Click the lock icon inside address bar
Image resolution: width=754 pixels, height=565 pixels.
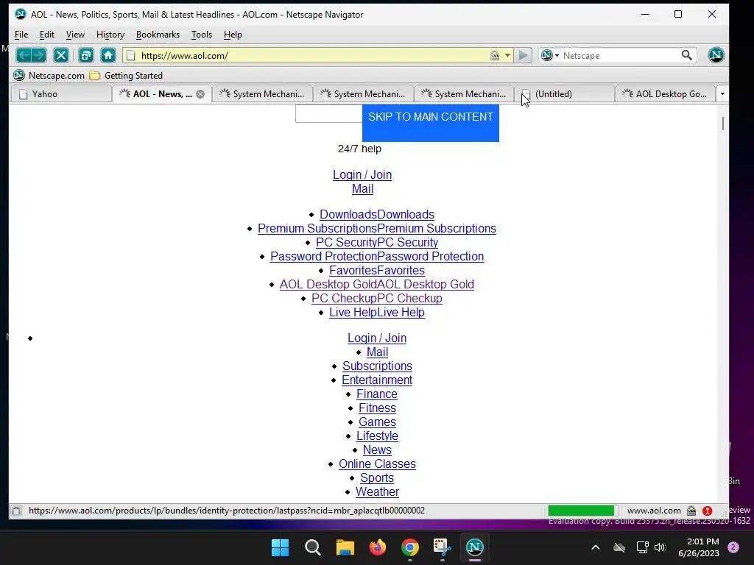[494, 55]
